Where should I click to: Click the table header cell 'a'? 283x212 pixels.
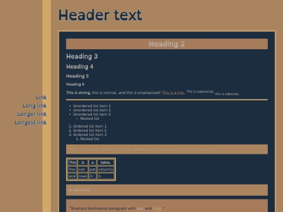click(x=92, y=162)
